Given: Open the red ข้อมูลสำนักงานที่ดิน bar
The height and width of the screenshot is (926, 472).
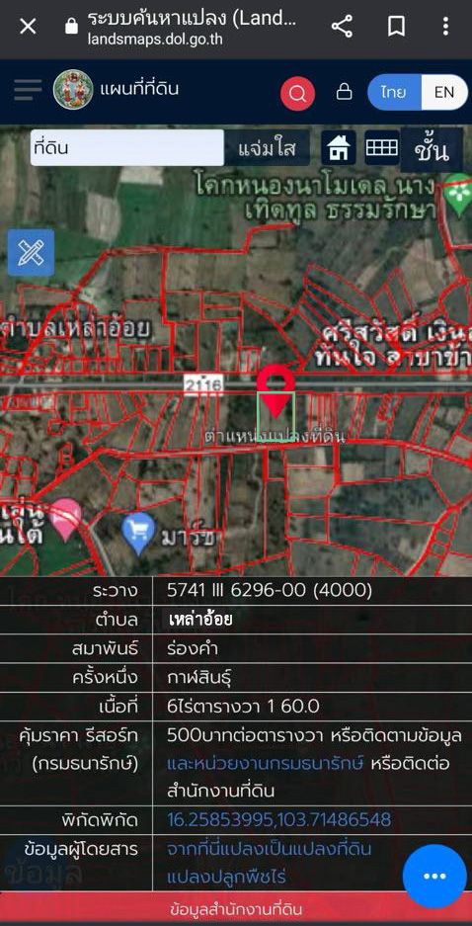Looking at the screenshot, I should click(x=236, y=909).
